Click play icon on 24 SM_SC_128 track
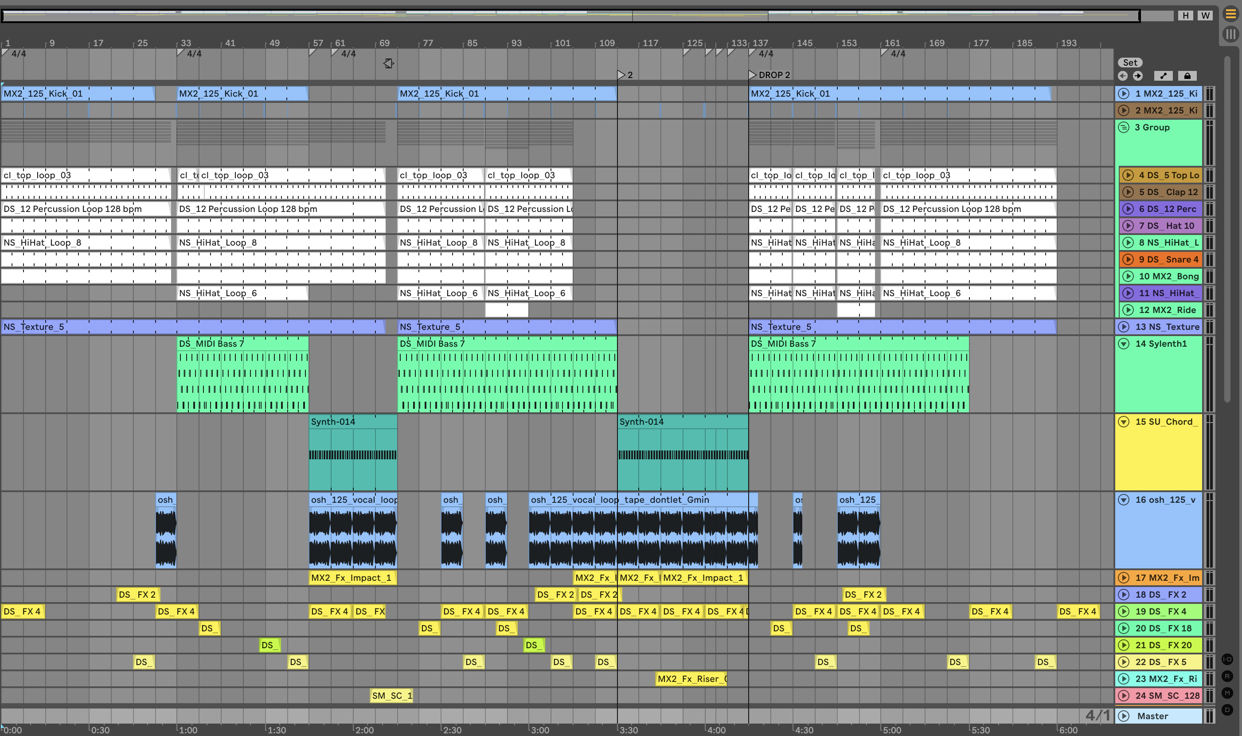This screenshot has height=736, width=1242. (1124, 695)
